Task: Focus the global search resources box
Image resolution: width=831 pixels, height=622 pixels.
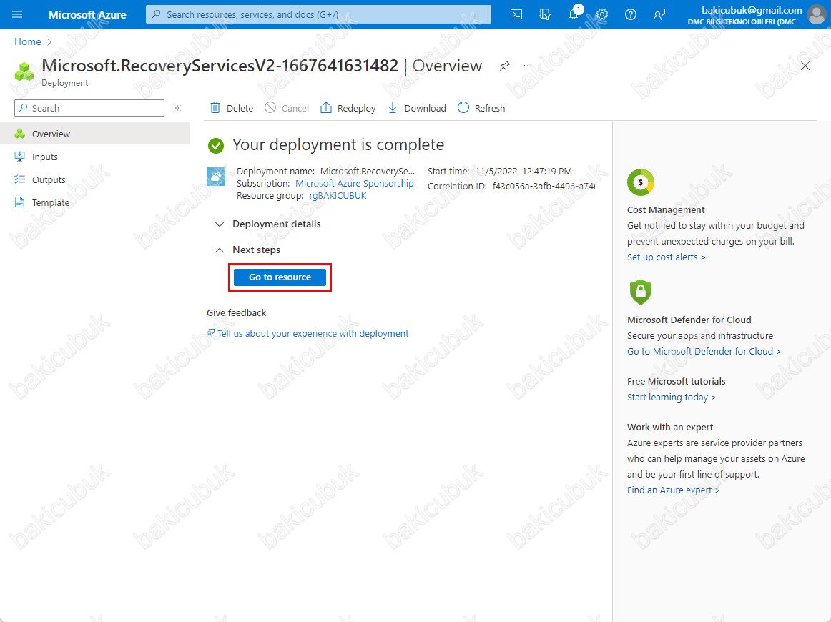Action: pos(318,14)
